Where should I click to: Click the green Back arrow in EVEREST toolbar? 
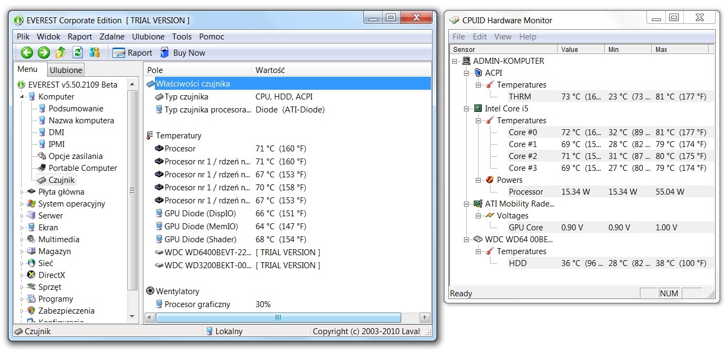pos(27,52)
